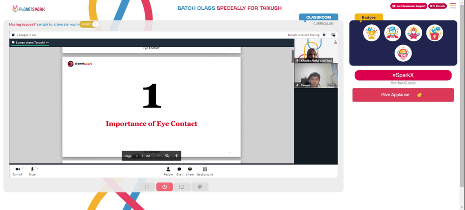Open PS Moments button

[x=438, y=6]
